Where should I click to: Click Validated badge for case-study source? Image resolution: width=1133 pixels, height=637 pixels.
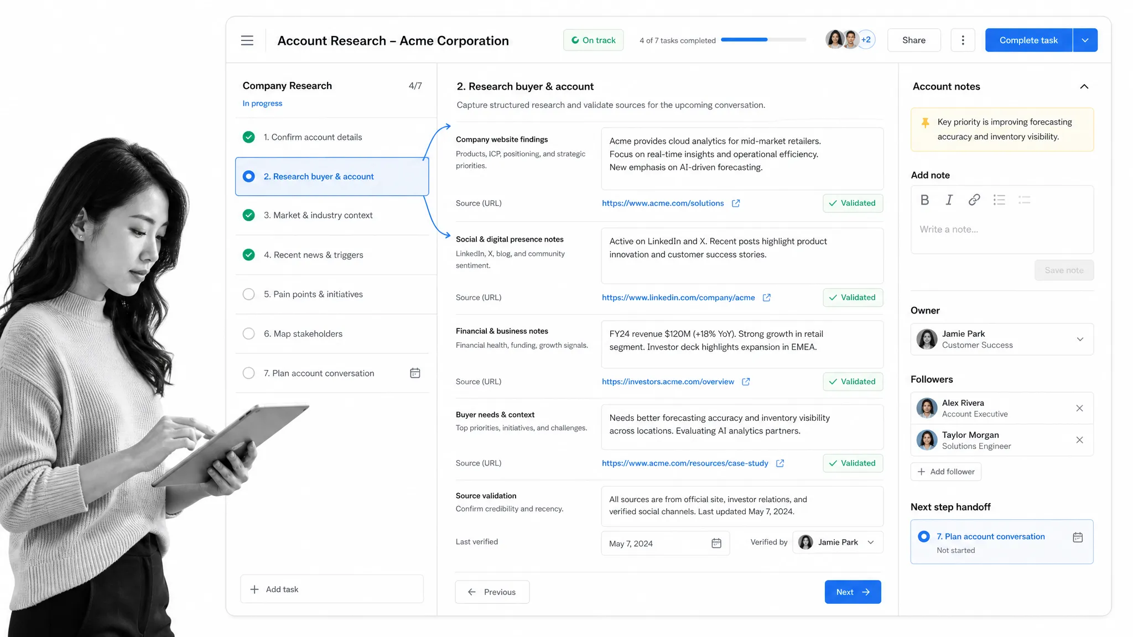coord(853,463)
